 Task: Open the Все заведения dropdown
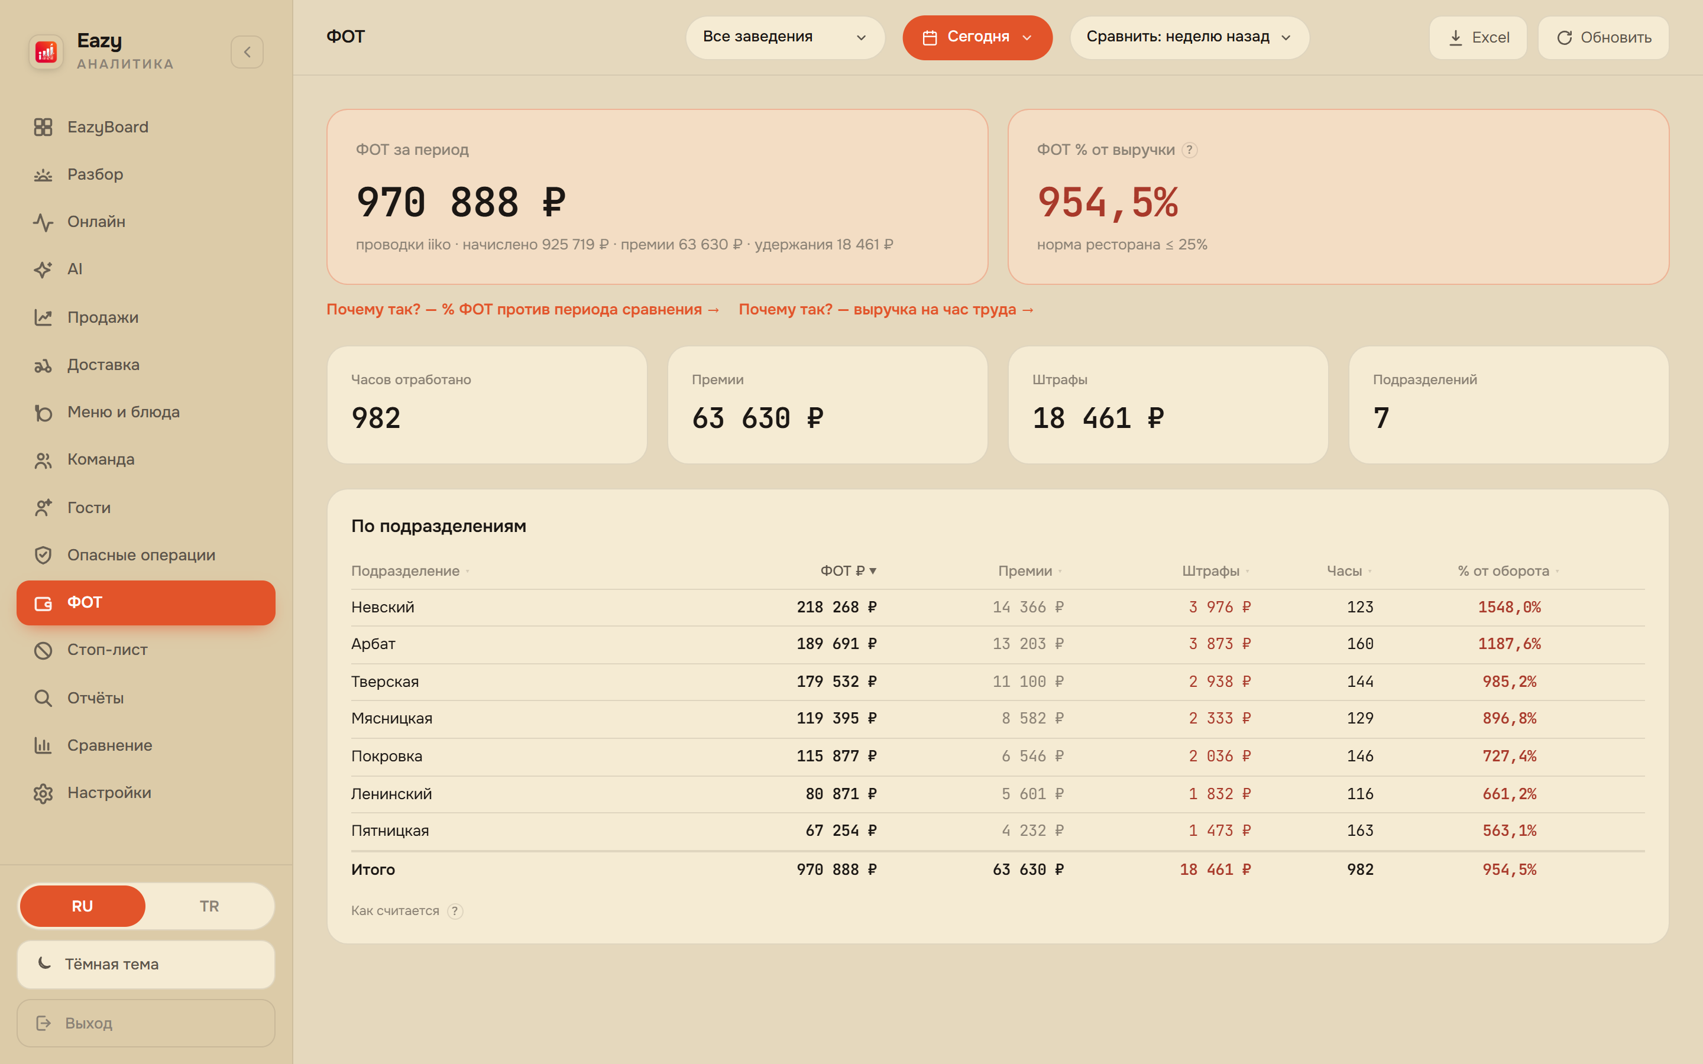point(785,37)
